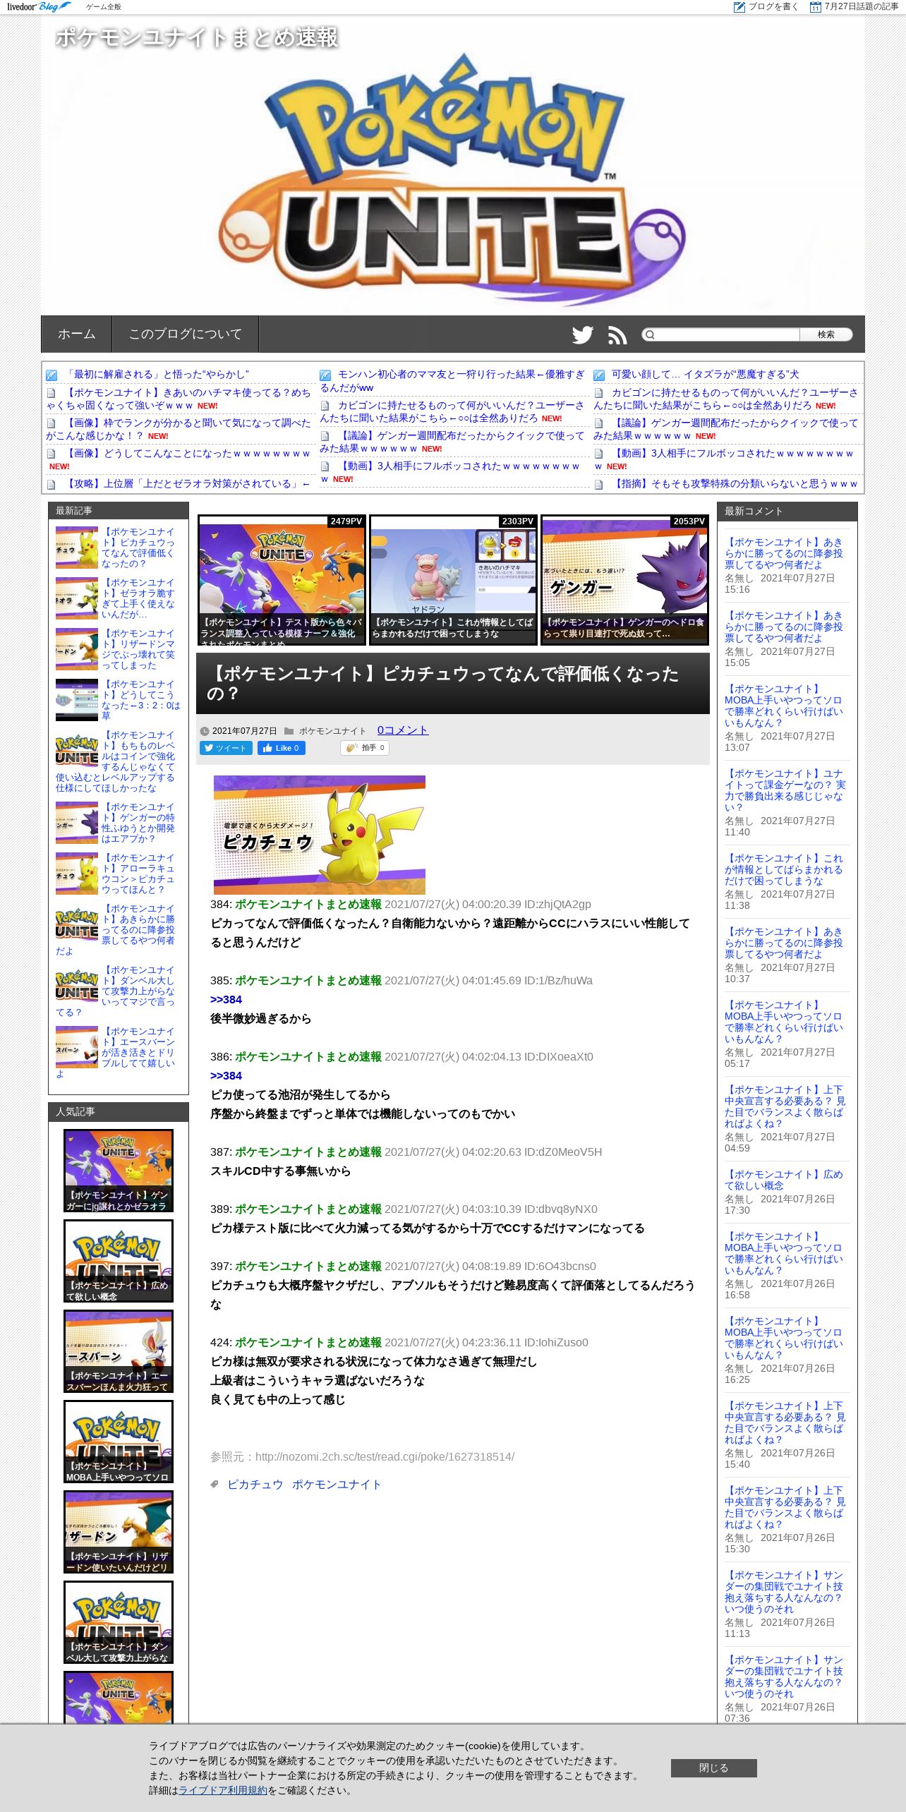Click the >>384 anchor in post 386
This screenshot has height=1812, width=906.
tap(226, 1075)
